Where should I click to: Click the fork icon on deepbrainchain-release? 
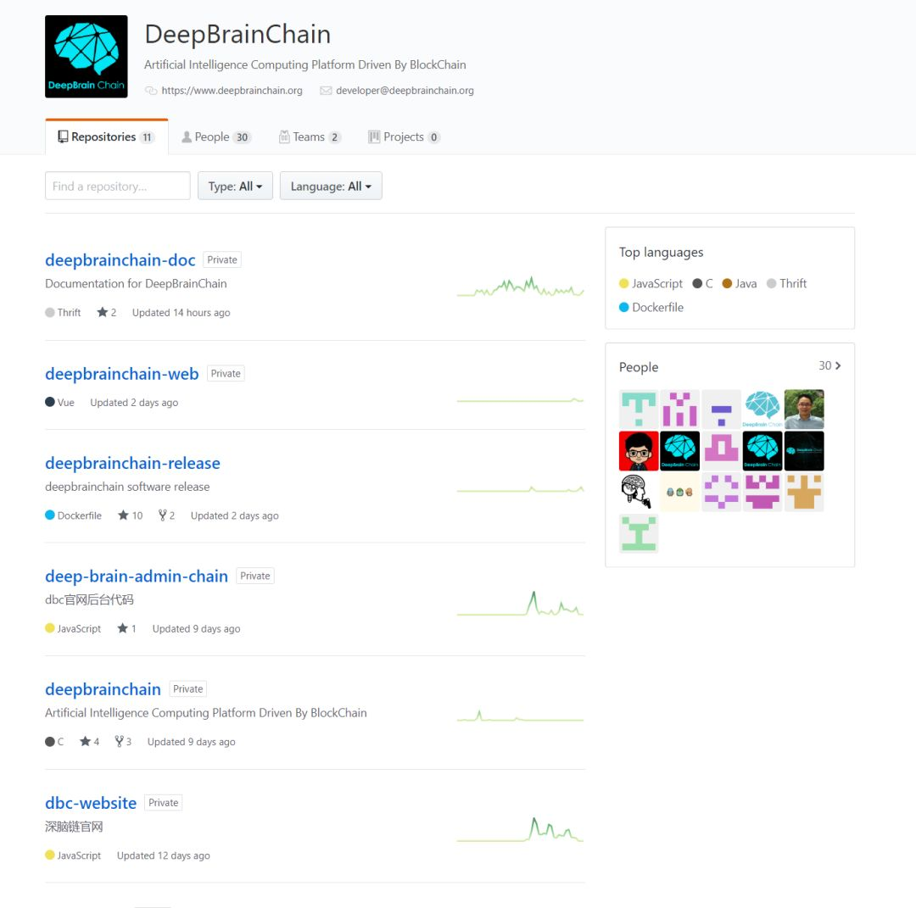click(162, 515)
